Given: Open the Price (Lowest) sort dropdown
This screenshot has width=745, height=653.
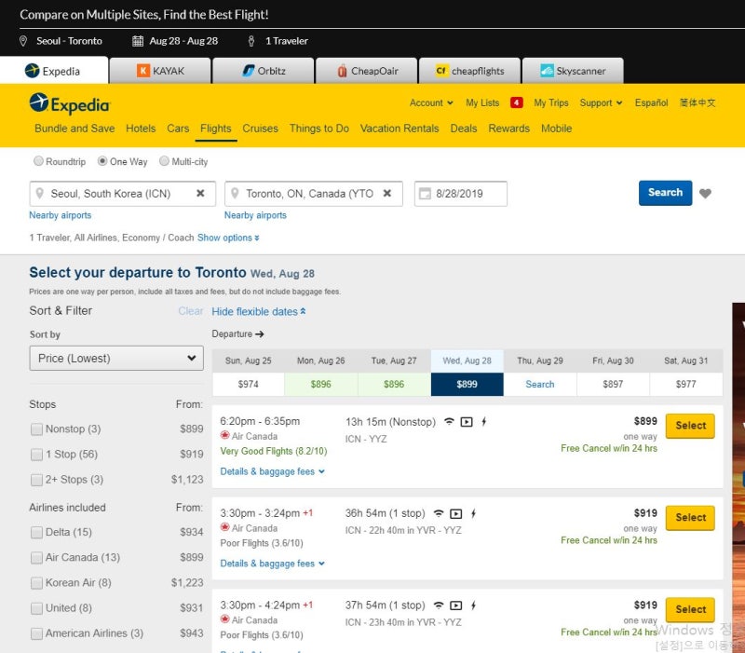Looking at the screenshot, I should pos(116,358).
